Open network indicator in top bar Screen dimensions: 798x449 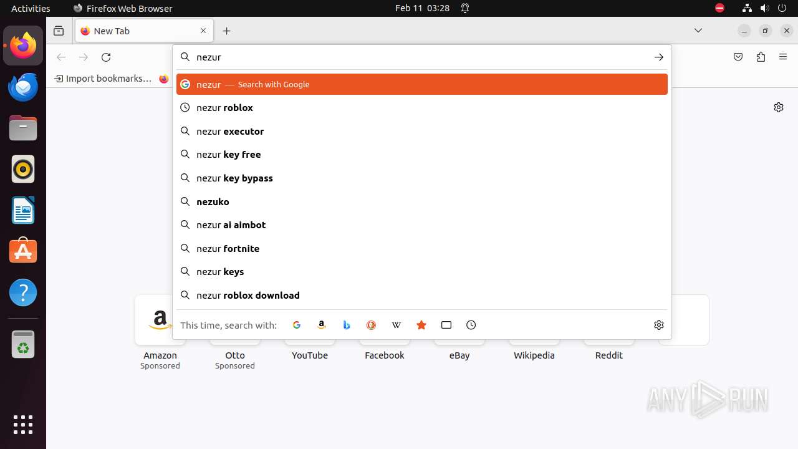[748, 8]
